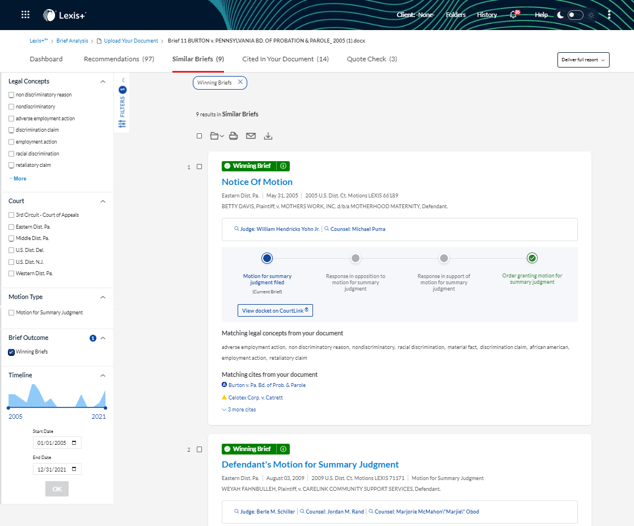The width and height of the screenshot is (634, 526).
Task: Uncheck the Winning Briefs outcome checkbox
Action: pyautogui.click(x=11, y=352)
